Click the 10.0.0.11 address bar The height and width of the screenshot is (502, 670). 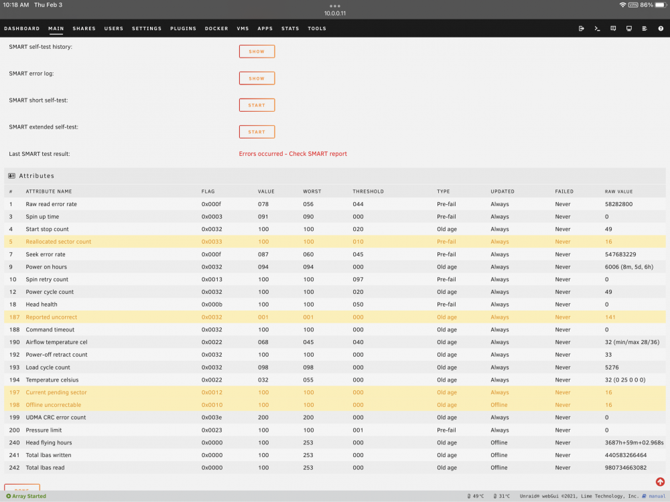[335, 13]
